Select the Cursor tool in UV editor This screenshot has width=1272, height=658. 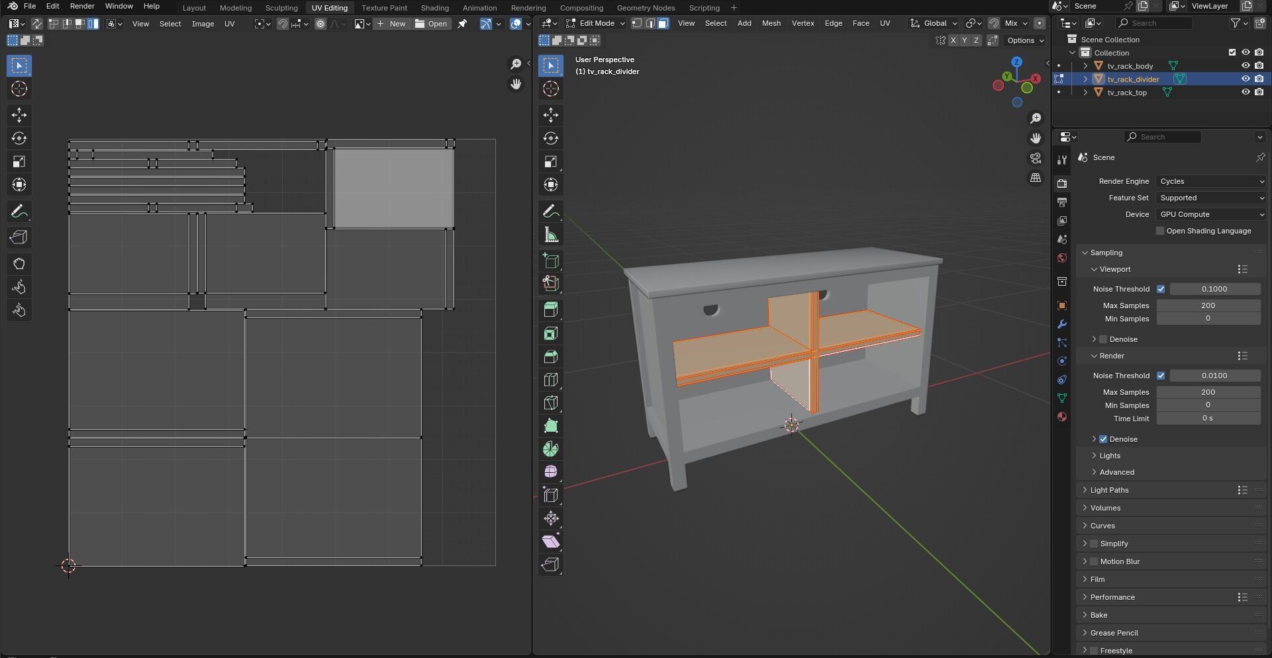click(19, 89)
